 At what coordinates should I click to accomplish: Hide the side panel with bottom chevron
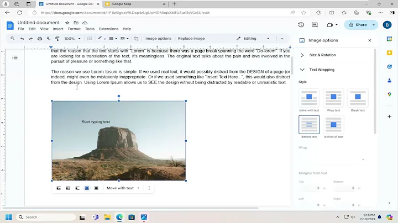(x=389, y=203)
